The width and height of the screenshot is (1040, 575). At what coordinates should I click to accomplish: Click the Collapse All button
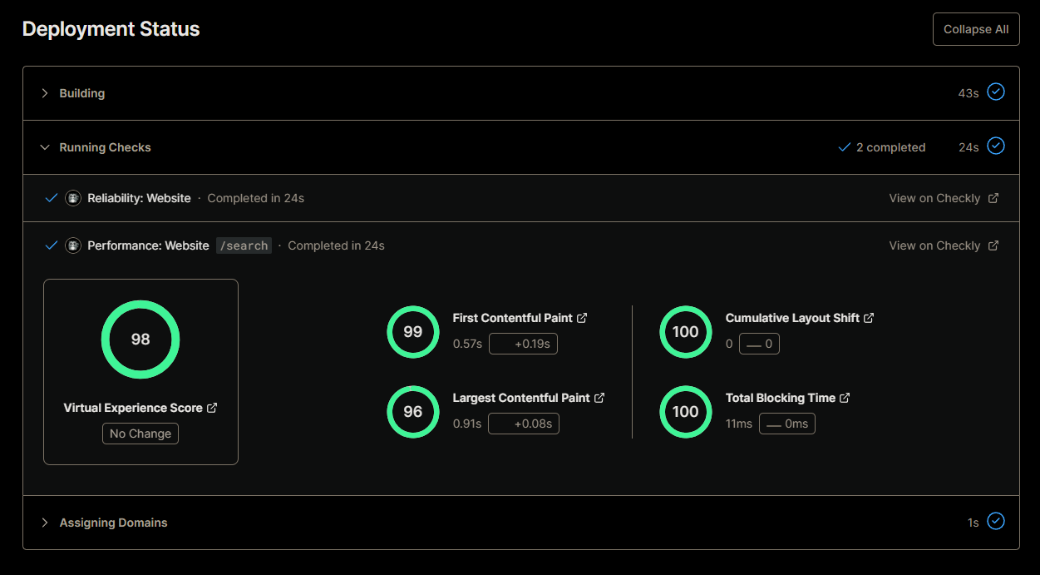click(976, 29)
